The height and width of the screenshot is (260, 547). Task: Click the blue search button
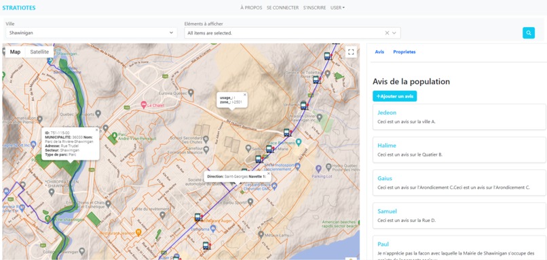tap(529, 32)
